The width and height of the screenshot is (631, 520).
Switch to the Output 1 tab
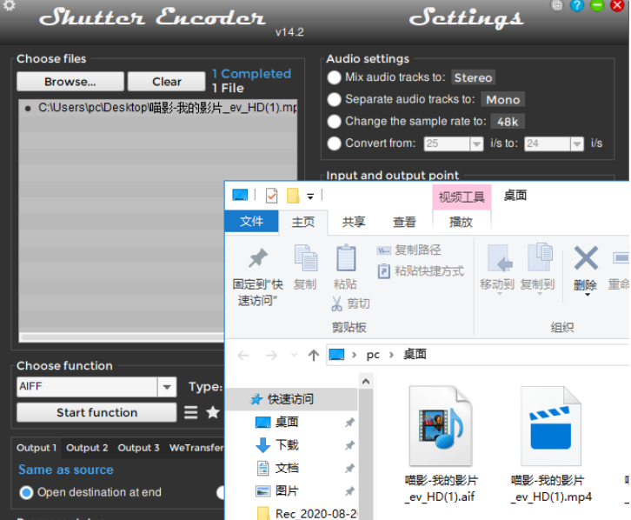point(37,448)
